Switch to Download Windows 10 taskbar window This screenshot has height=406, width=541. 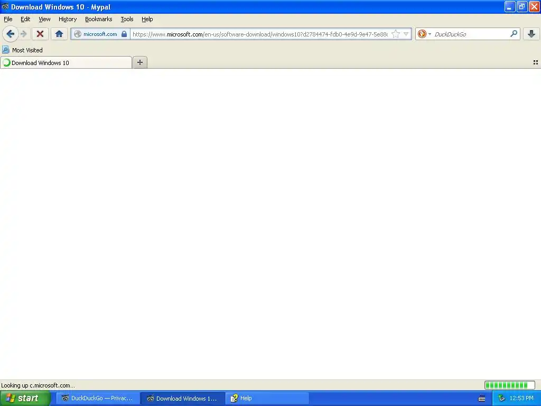point(183,398)
